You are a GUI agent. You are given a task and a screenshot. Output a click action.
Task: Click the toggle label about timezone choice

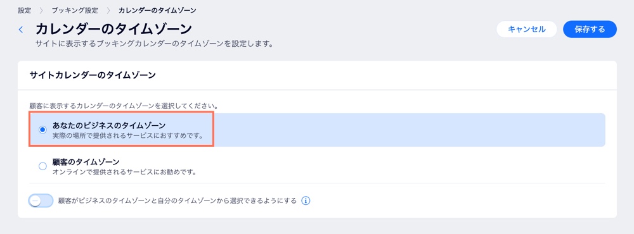point(178,200)
